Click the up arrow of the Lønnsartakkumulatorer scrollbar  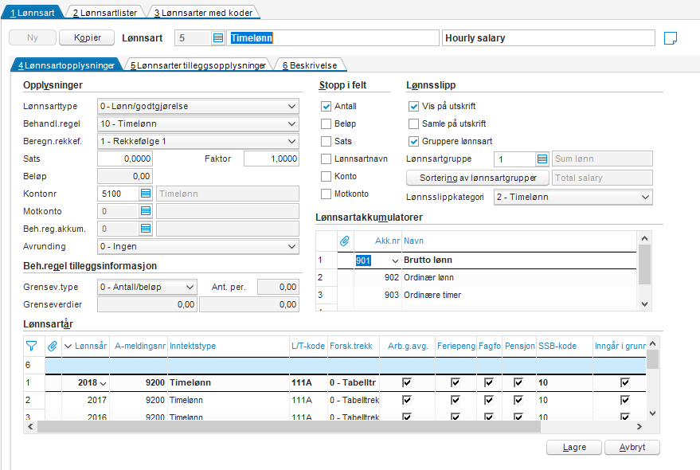[644, 238]
